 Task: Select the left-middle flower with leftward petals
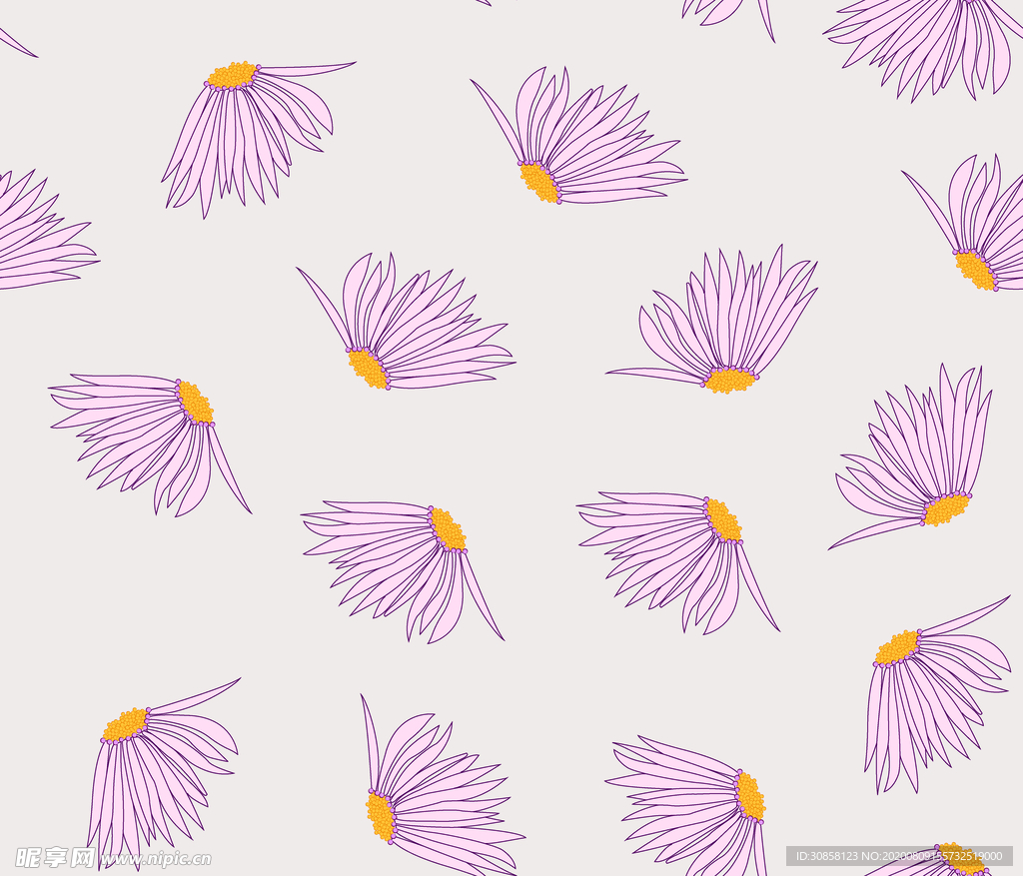click(x=150, y=435)
